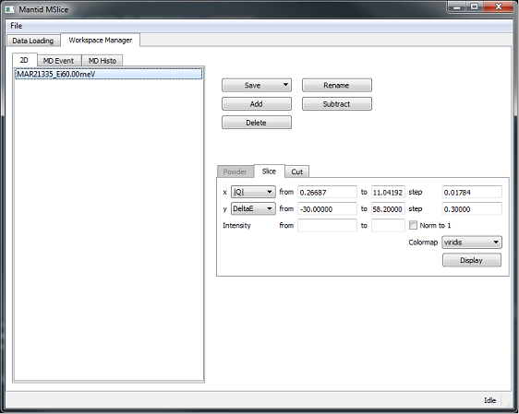Select the 2D workspace tab
The width and height of the screenshot is (519, 414).
[x=24, y=60]
